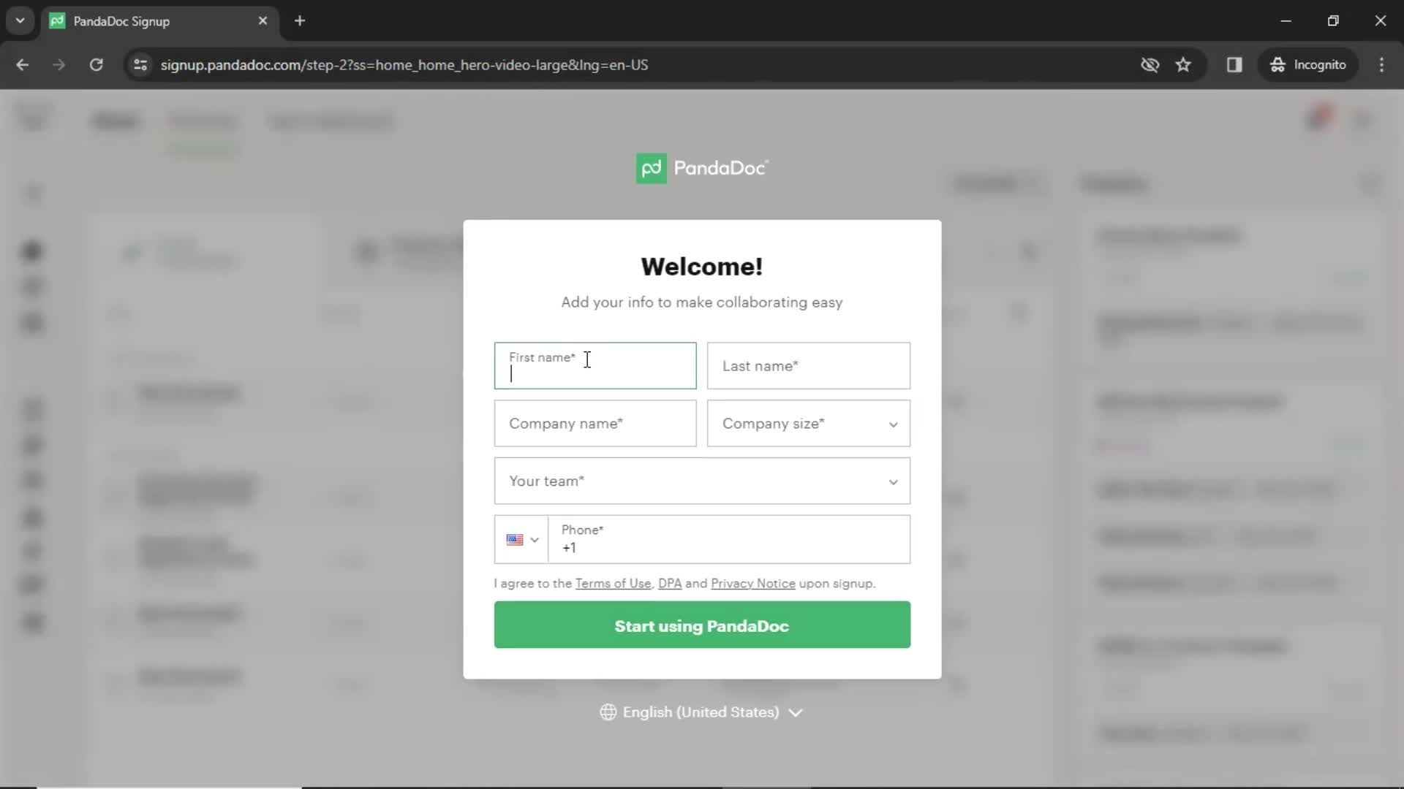Click the bookmark star icon

[1184, 64]
